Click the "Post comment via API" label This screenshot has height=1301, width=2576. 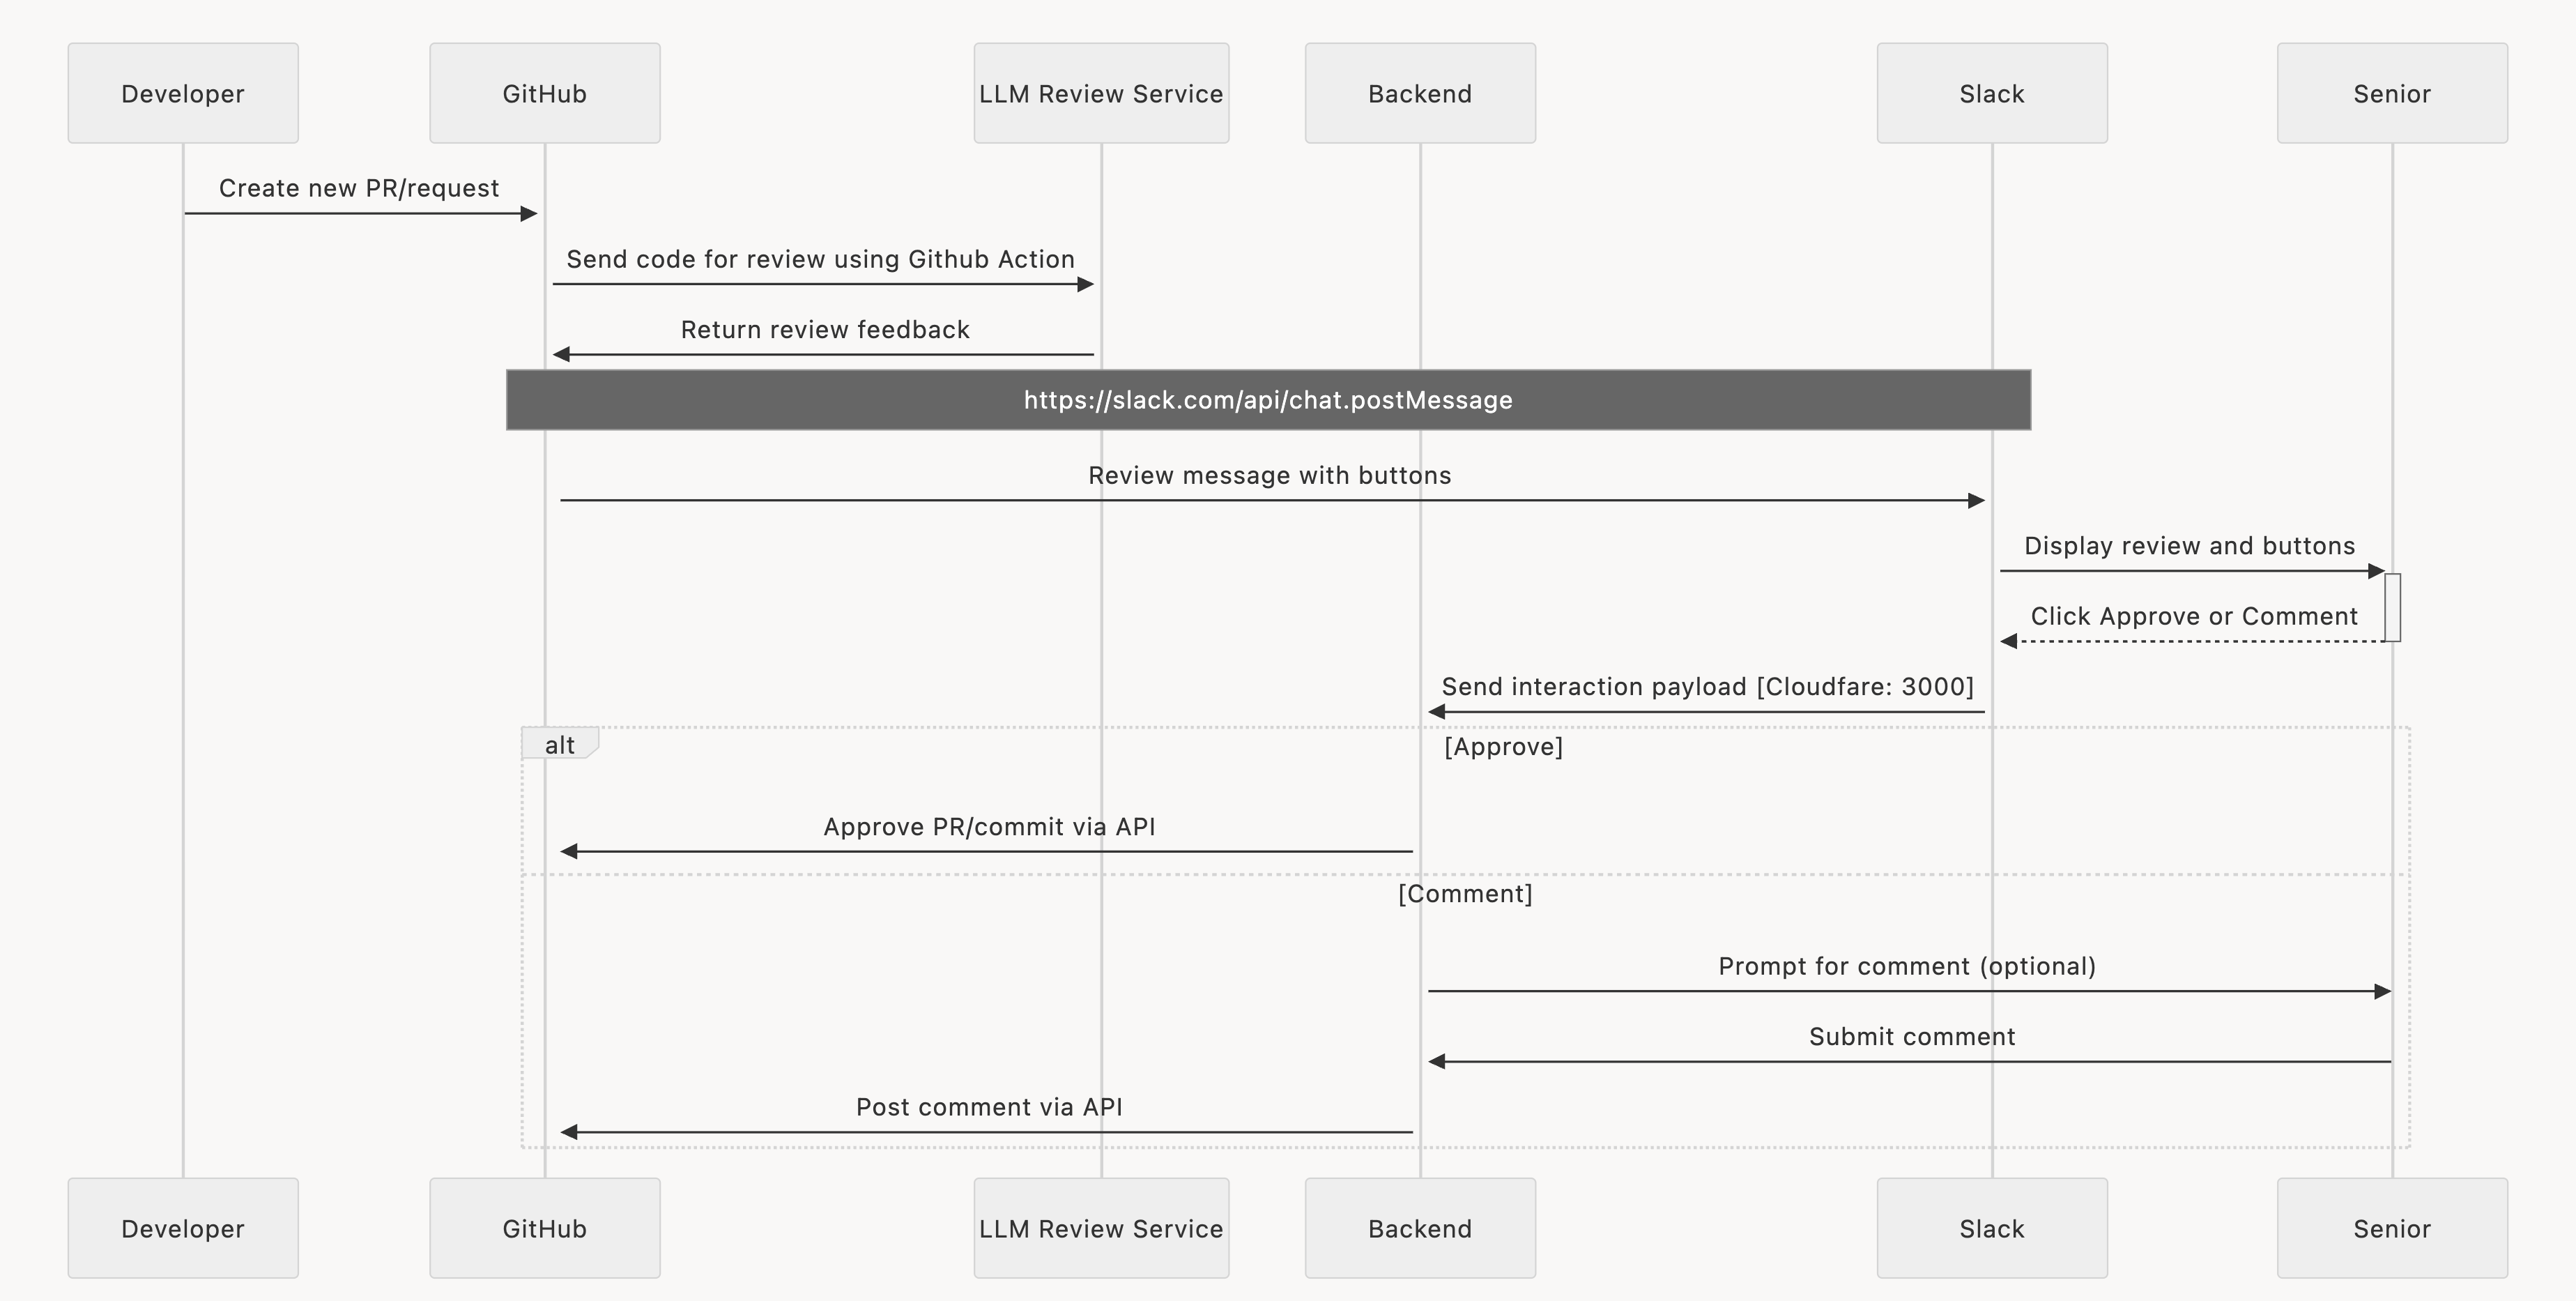(989, 1107)
